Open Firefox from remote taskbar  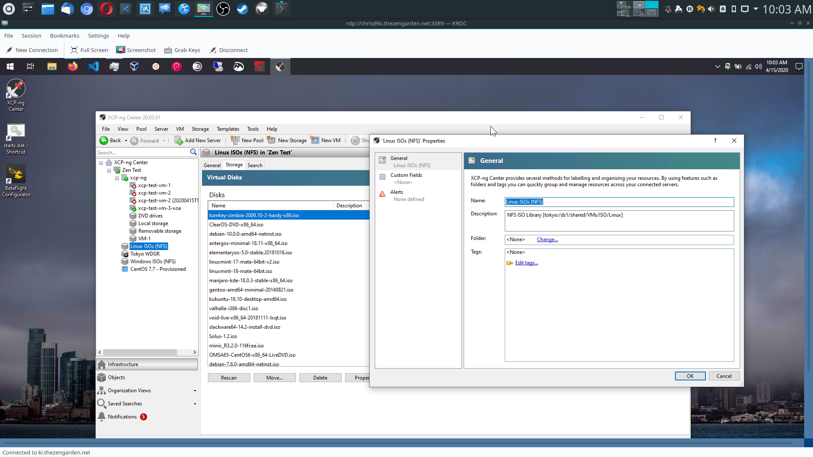73,66
